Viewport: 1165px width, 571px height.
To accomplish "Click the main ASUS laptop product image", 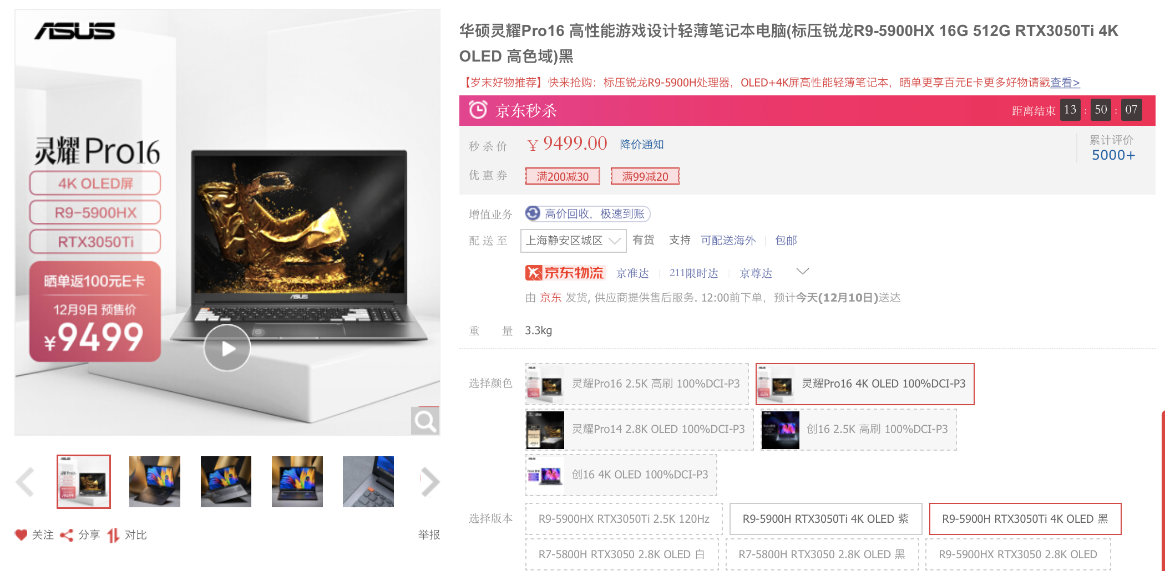I will [227, 222].
